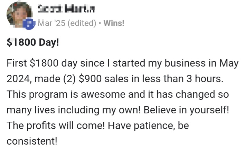
Task: Open the "Wins!" category link
Action: pyautogui.click(x=114, y=23)
